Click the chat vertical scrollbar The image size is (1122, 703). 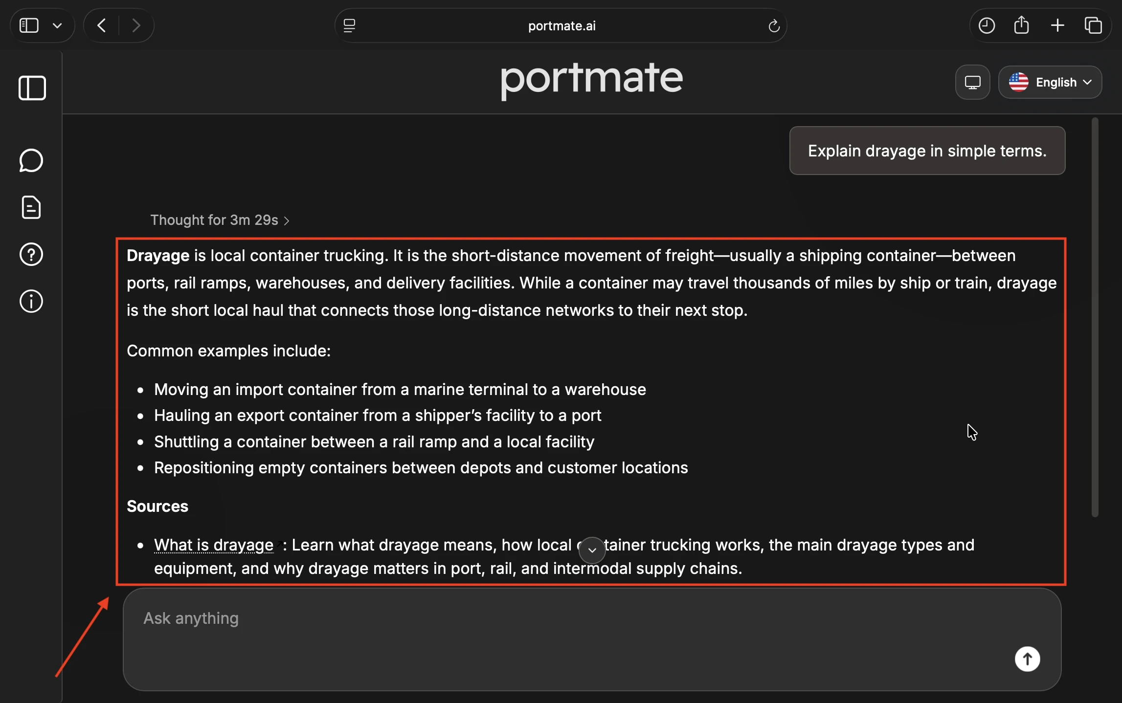tap(1095, 317)
